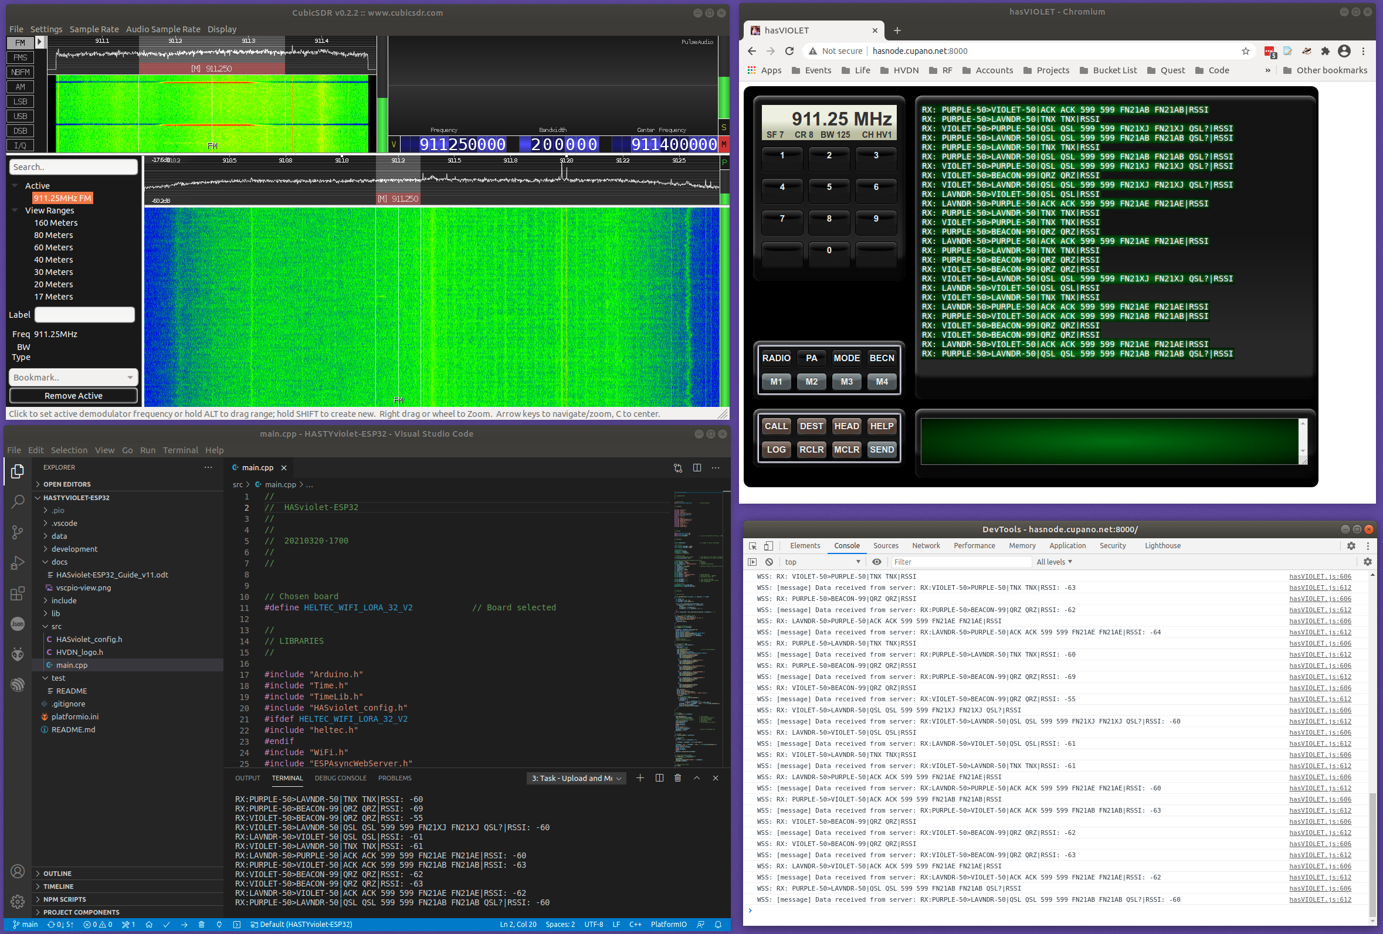This screenshot has width=1383, height=934.
Task: Clear console in DevTools
Action: (x=769, y=562)
